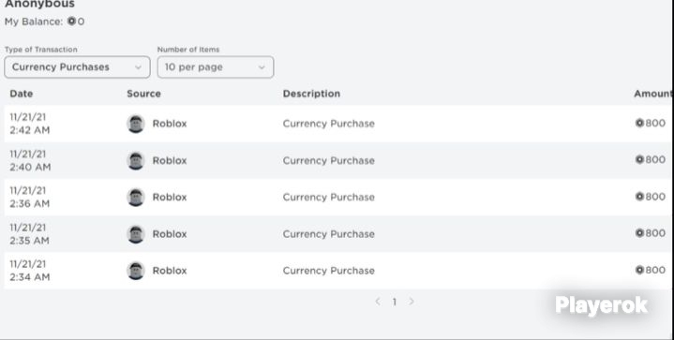Click Robux icon in 2:42 AM amount
674x340 pixels.
pyautogui.click(x=639, y=124)
